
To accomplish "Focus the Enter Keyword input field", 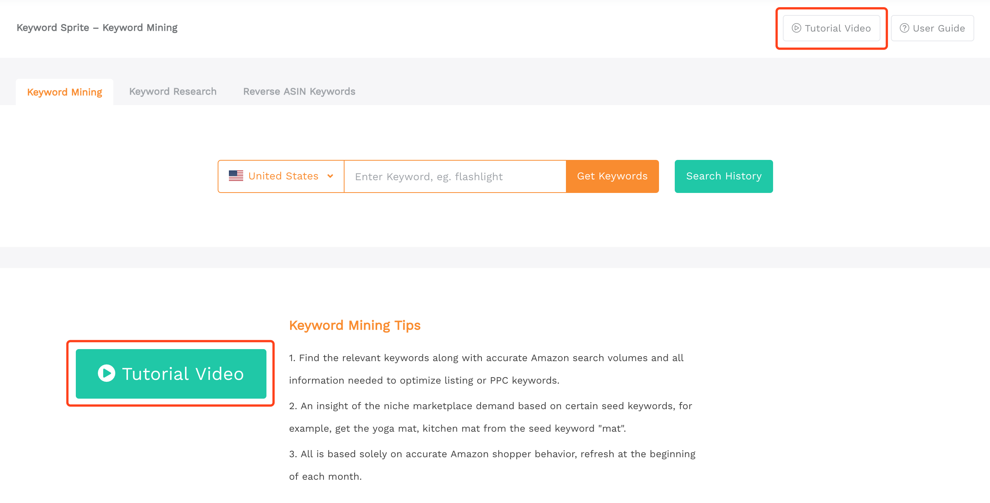I will click(455, 176).
